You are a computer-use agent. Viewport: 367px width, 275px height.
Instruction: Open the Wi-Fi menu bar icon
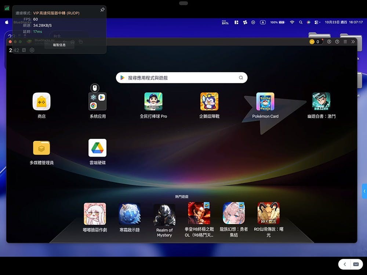pyautogui.click(x=292, y=22)
